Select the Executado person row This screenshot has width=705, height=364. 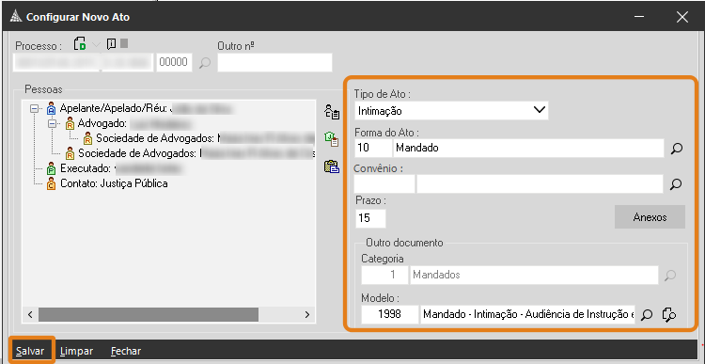[114, 168]
